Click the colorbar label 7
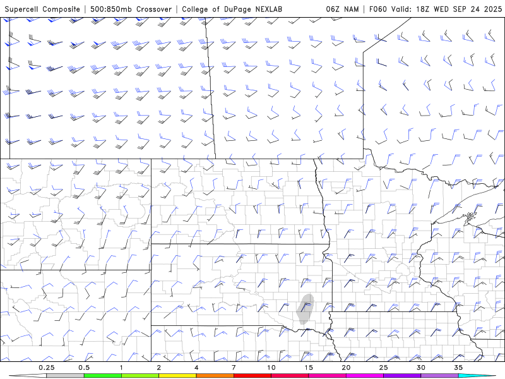The width and height of the screenshot is (505, 379). pyautogui.click(x=234, y=368)
